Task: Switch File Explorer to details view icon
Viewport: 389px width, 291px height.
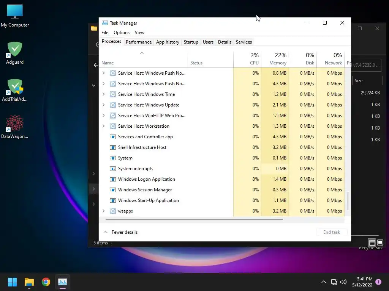Action: click(372, 242)
